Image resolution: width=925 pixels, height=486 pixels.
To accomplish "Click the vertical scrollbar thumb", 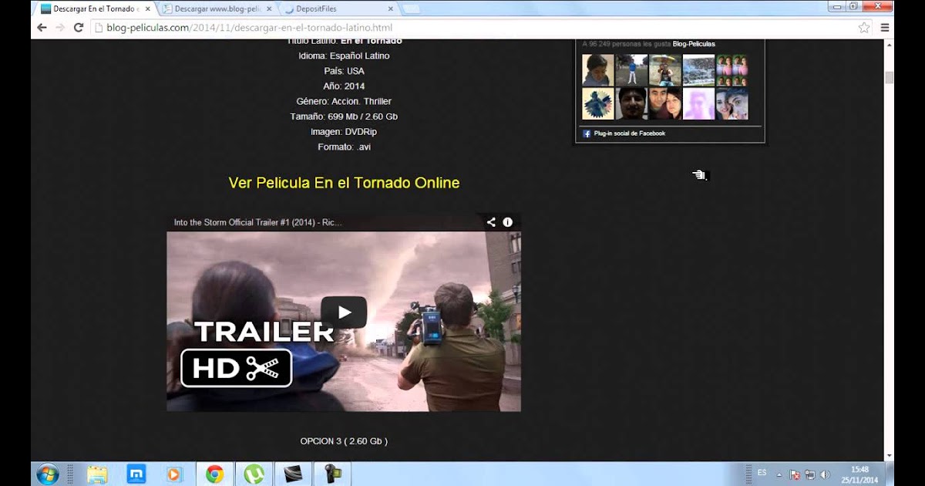I will (x=889, y=77).
